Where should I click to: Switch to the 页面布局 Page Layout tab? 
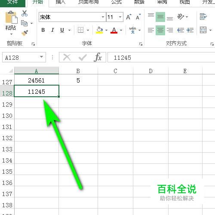89,2
